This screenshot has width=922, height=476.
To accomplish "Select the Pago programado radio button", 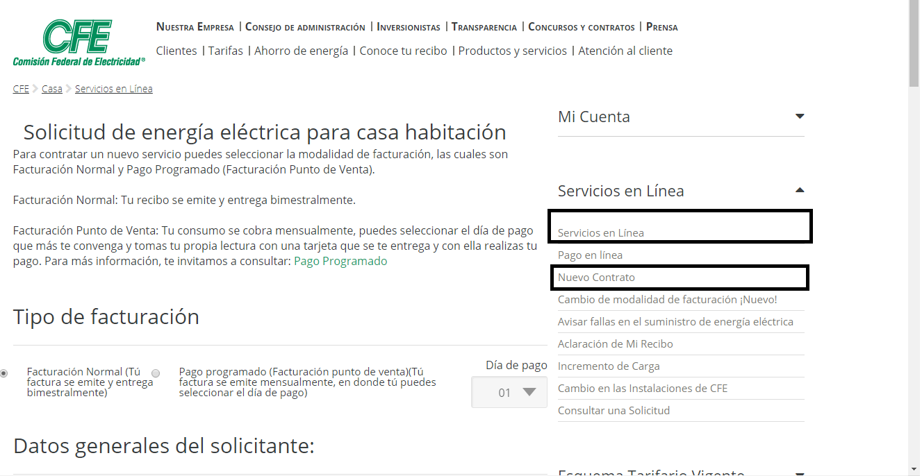I will coord(156,373).
